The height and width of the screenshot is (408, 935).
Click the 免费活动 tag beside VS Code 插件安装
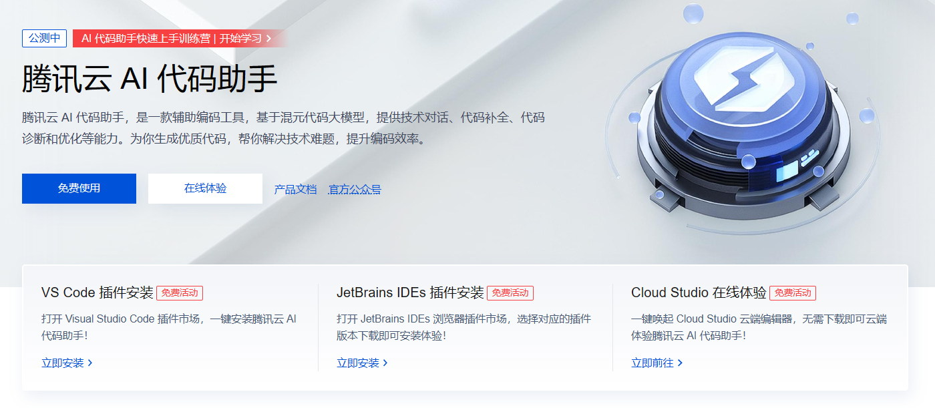[180, 292]
